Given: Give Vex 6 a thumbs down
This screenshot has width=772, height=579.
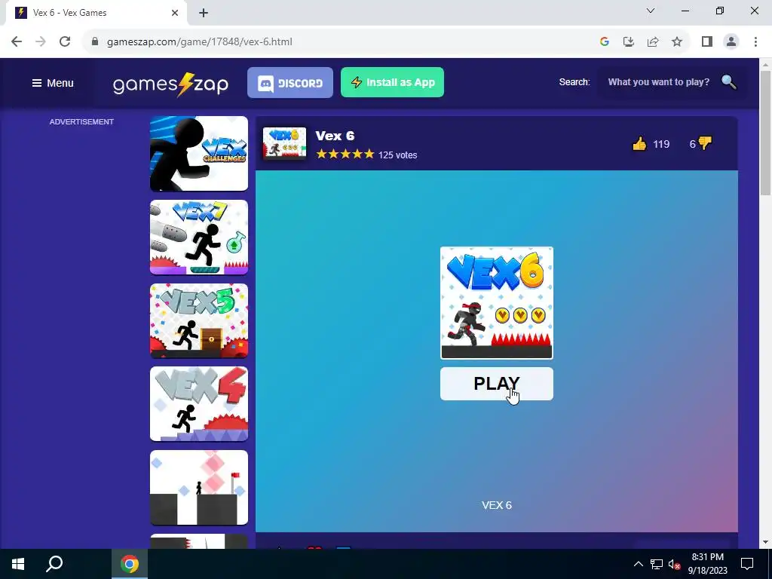Looking at the screenshot, I should coord(705,143).
